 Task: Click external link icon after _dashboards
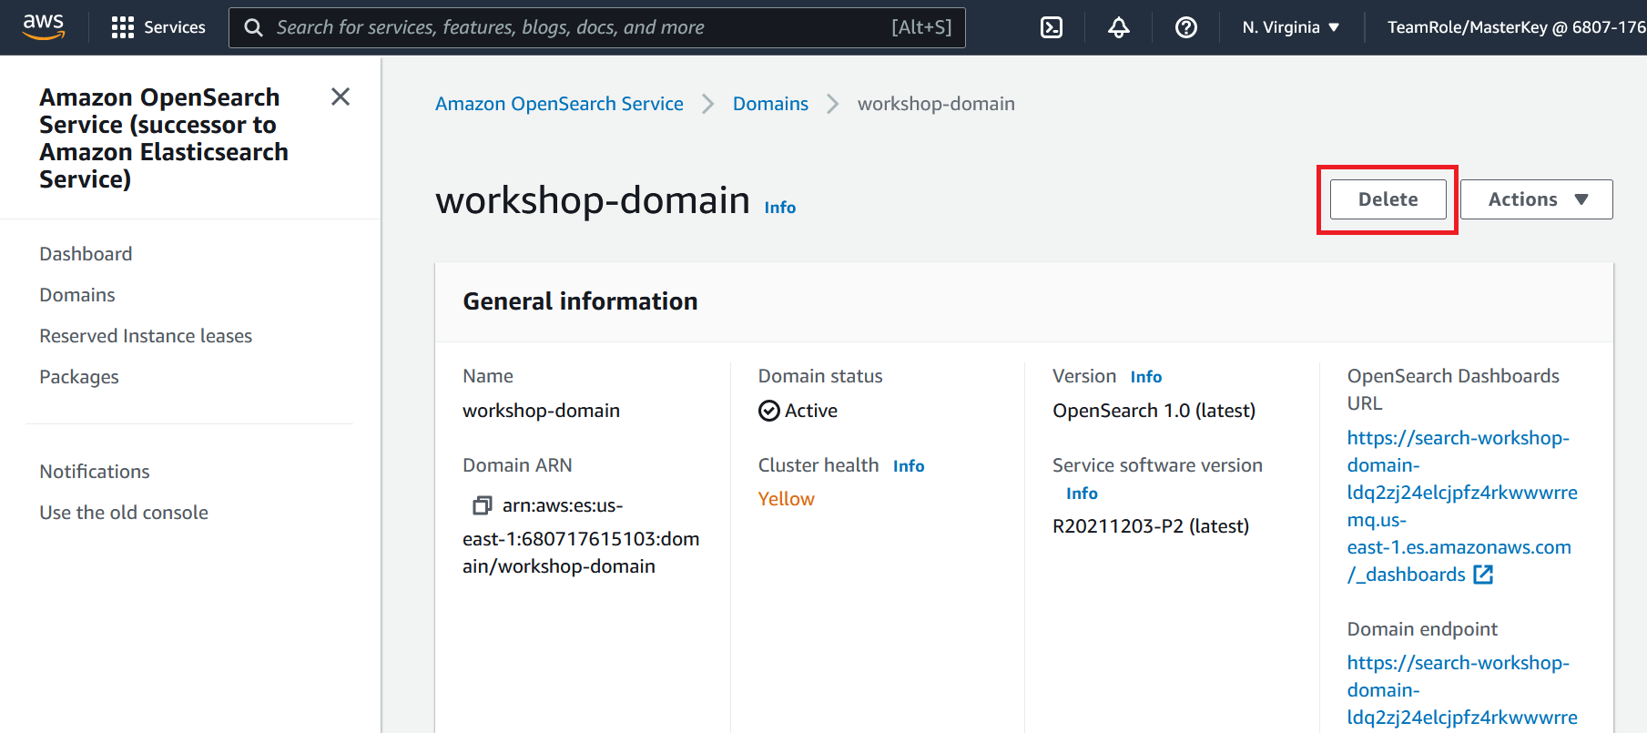point(1483,575)
